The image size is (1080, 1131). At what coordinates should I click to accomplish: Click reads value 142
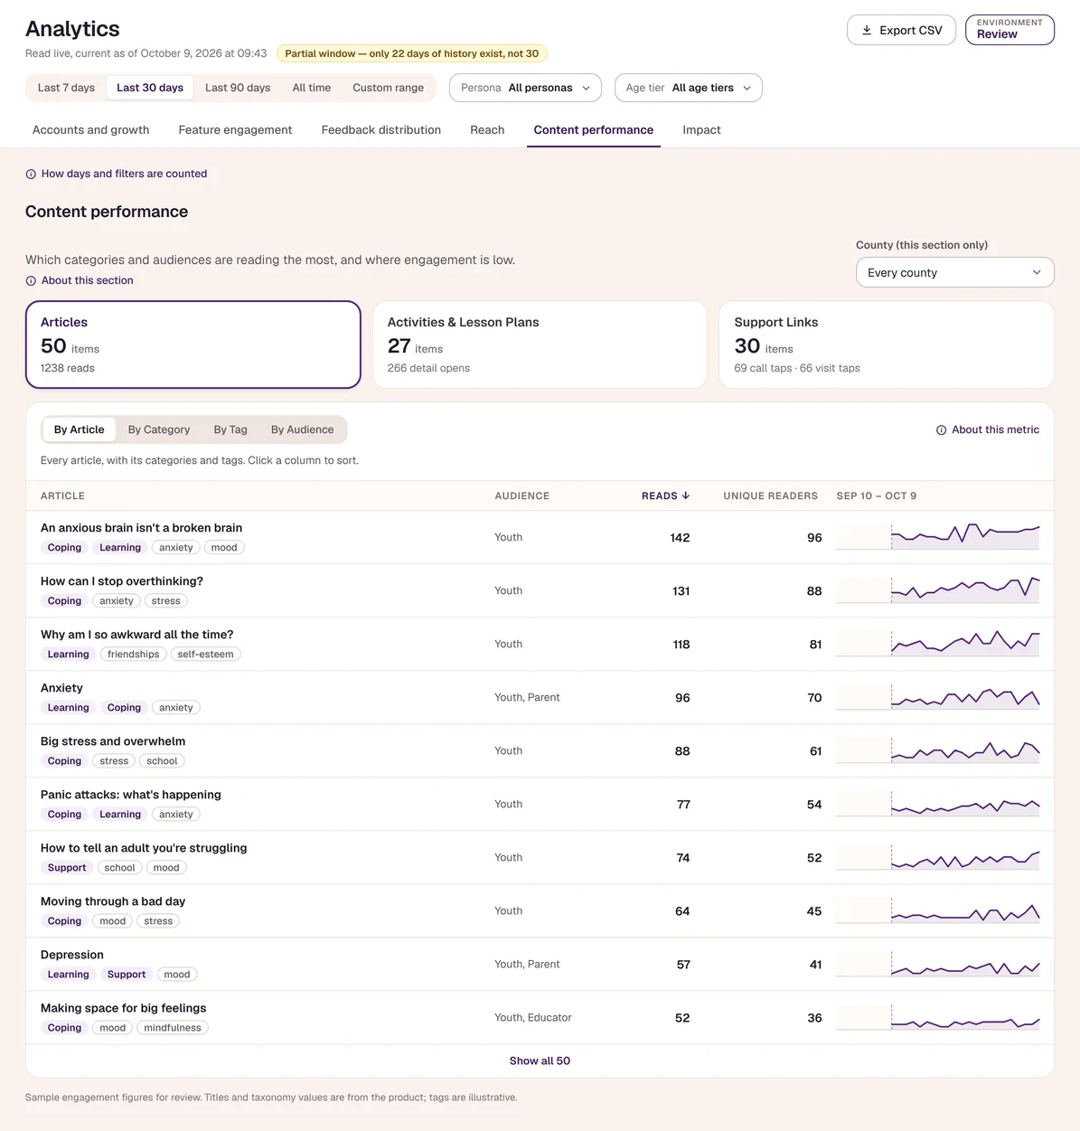tap(680, 538)
